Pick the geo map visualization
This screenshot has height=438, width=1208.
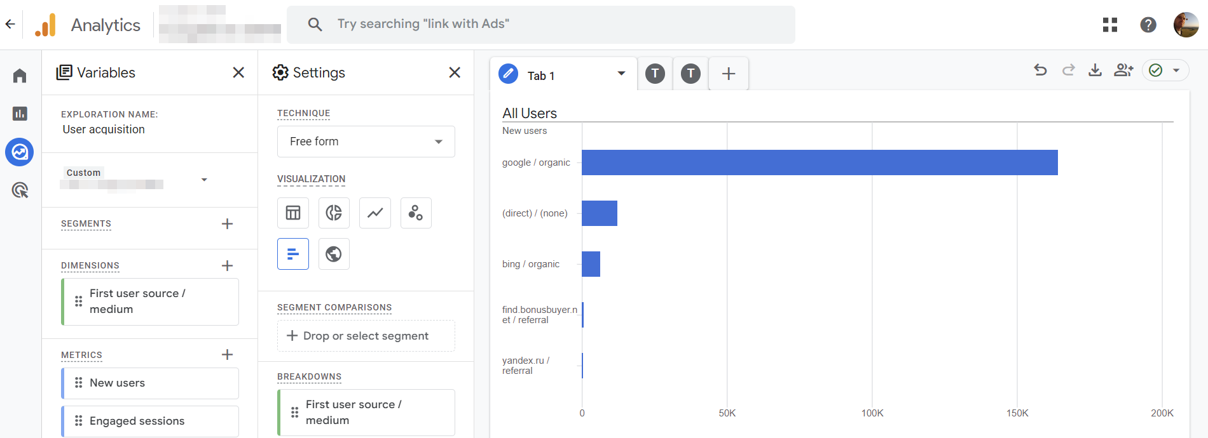click(x=334, y=254)
